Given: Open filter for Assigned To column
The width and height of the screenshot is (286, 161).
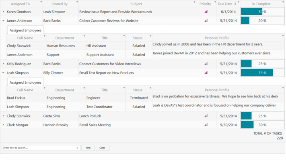Looking at the screenshot, I should [x=41, y=2].
